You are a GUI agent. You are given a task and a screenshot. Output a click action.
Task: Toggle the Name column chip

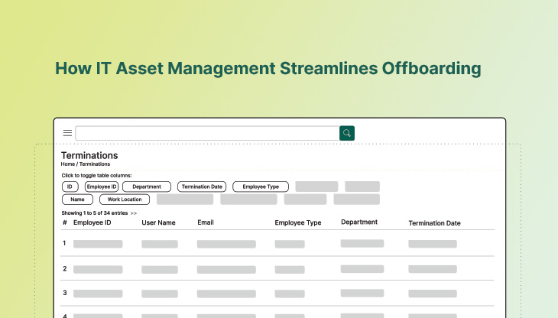[x=77, y=200]
